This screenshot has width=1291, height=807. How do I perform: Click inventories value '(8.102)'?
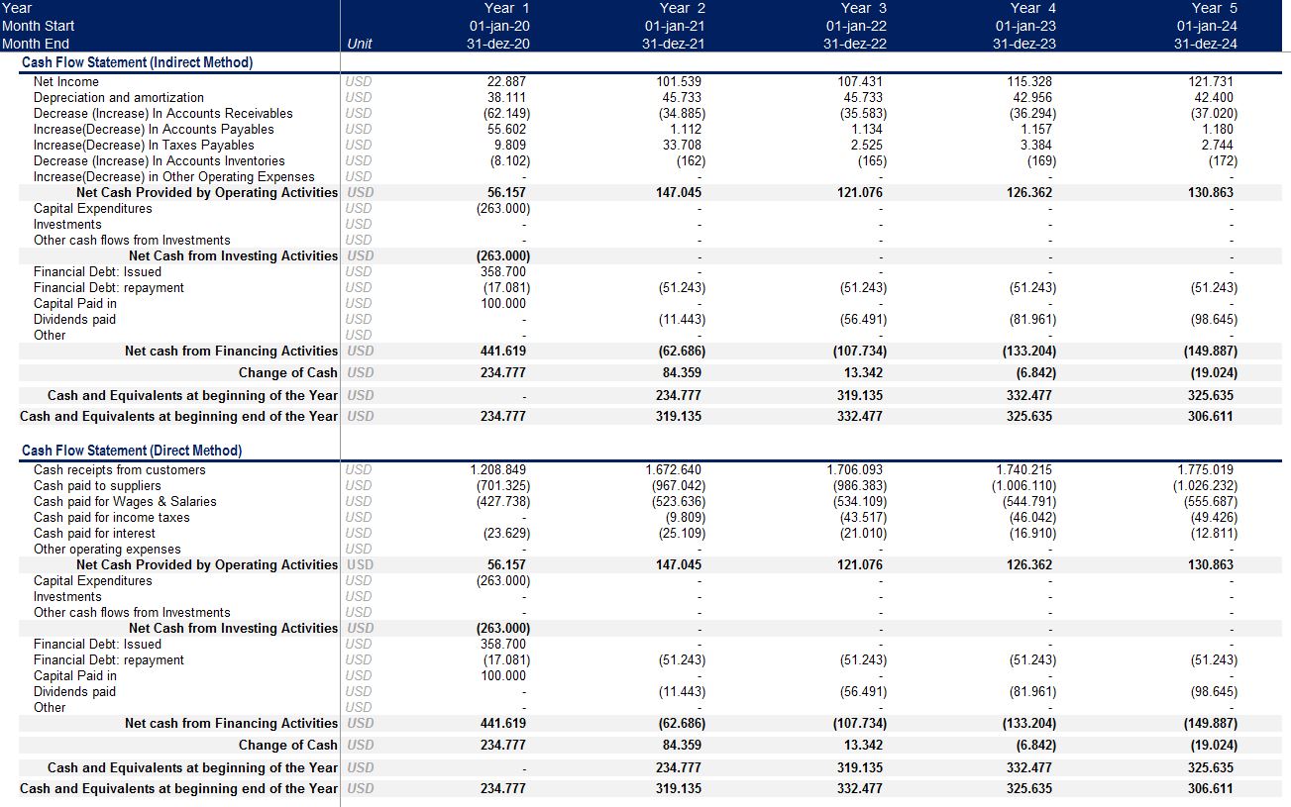(509, 160)
